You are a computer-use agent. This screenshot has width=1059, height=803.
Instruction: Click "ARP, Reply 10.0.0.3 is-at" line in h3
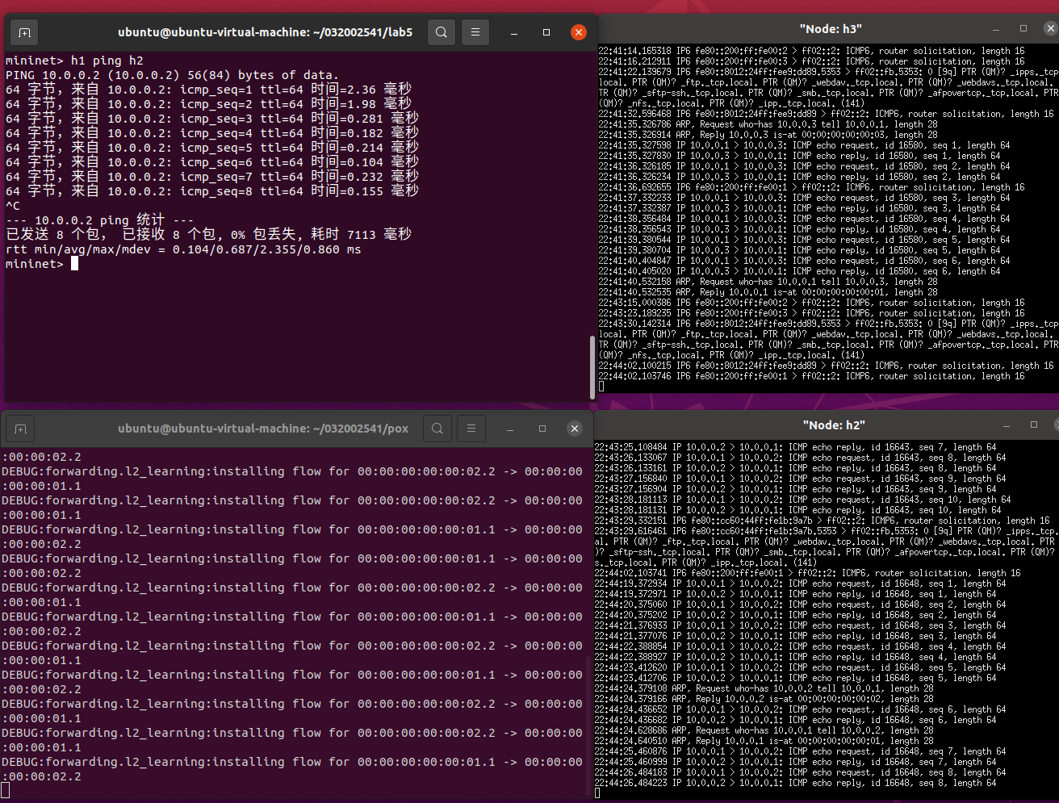click(768, 135)
